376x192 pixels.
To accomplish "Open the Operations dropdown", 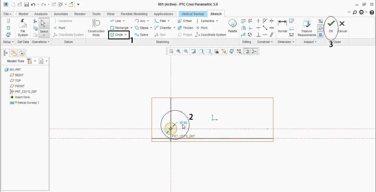I will click(40, 42).
